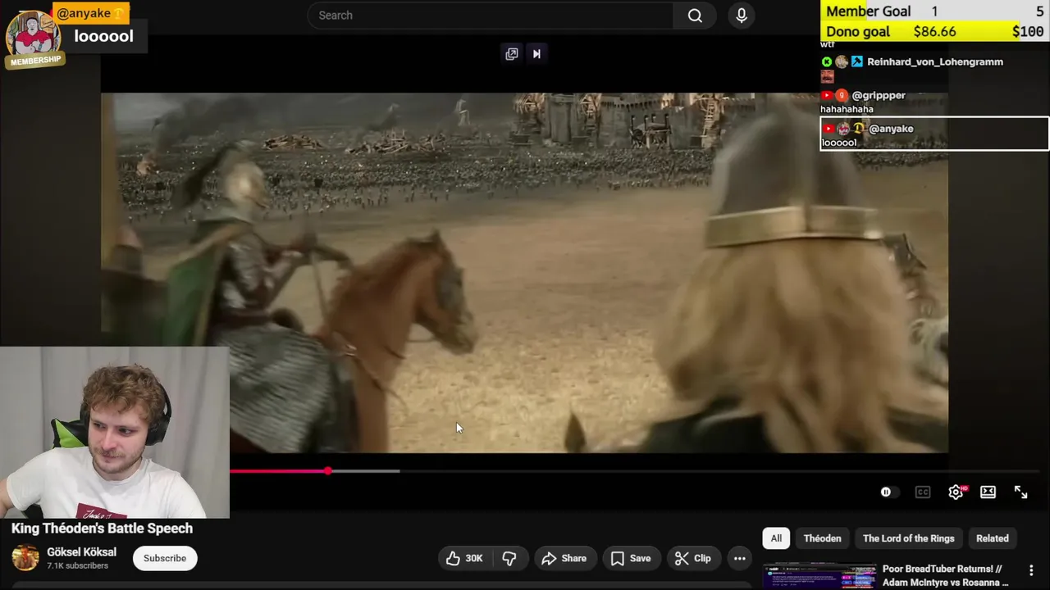Screen dimensions: 1050x590
Task: Select the Théoden filter chip
Action: tap(822, 538)
